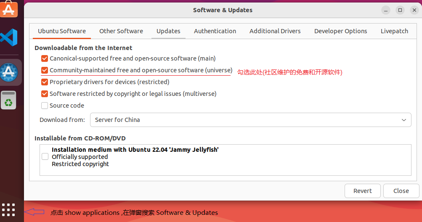Minimize the Software & Updates window
Image resolution: width=422 pixels, height=222 pixels.
pyautogui.click(x=386, y=10)
